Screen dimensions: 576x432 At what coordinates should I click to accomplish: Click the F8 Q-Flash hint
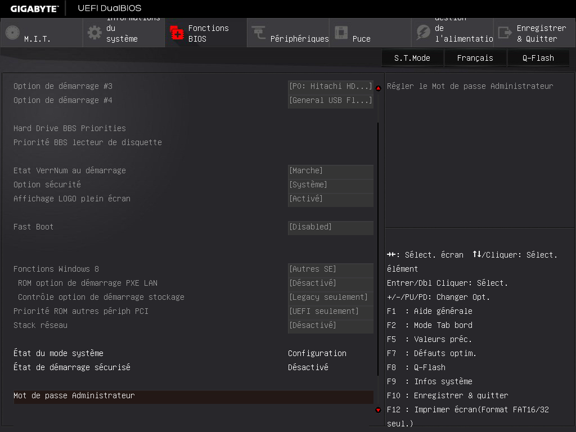pos(416,367)
